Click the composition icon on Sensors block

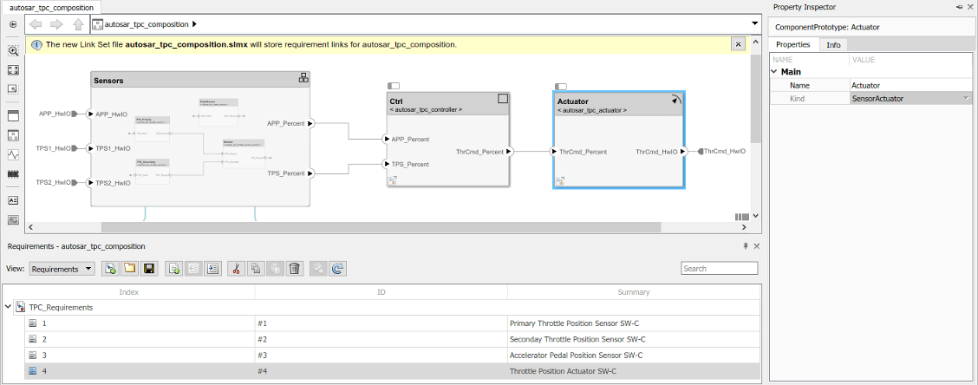pyautogui.click(x=303, y=78)
